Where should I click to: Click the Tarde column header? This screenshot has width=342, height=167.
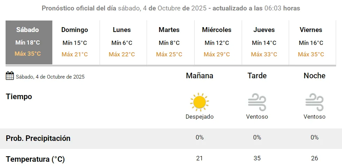click(257, 75)
